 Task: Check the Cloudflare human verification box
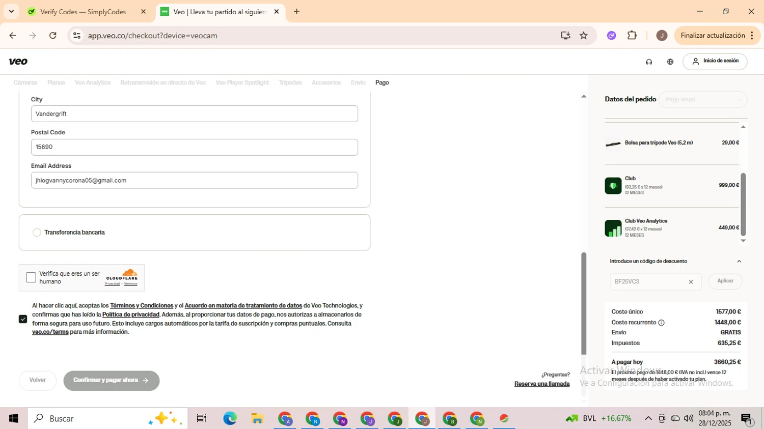tap(31, 278)
